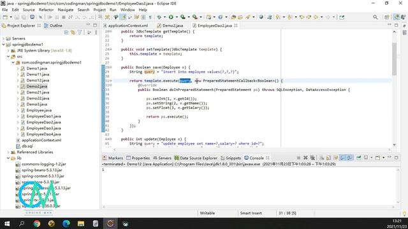Collapse the lib folder node
The width and height of the screenshot is (408, 229).
tap(8, 158)
